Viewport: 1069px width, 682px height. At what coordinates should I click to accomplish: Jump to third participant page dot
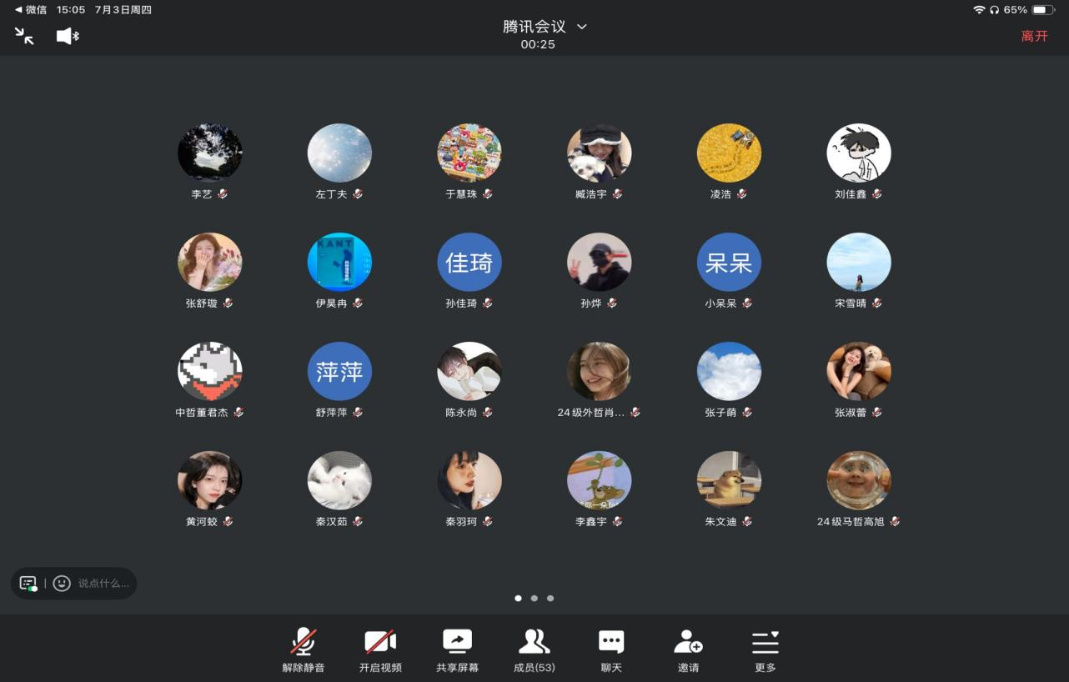pos(550,598)
